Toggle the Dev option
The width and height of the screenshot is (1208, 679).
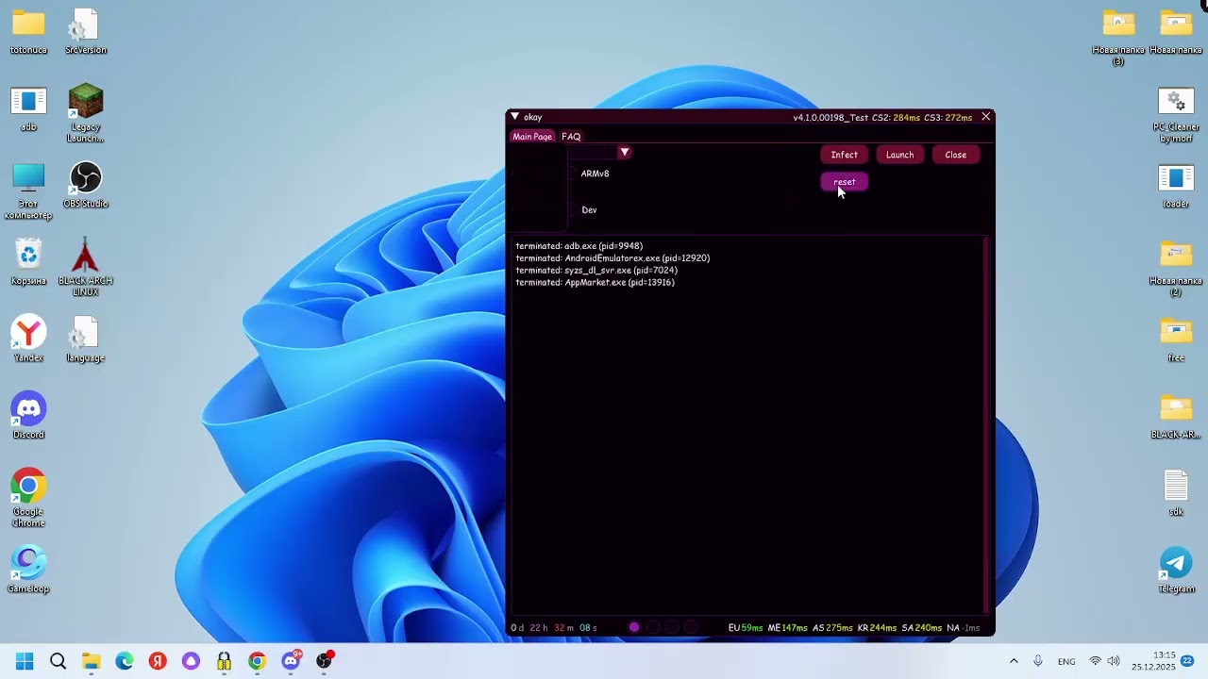[589, 210]
